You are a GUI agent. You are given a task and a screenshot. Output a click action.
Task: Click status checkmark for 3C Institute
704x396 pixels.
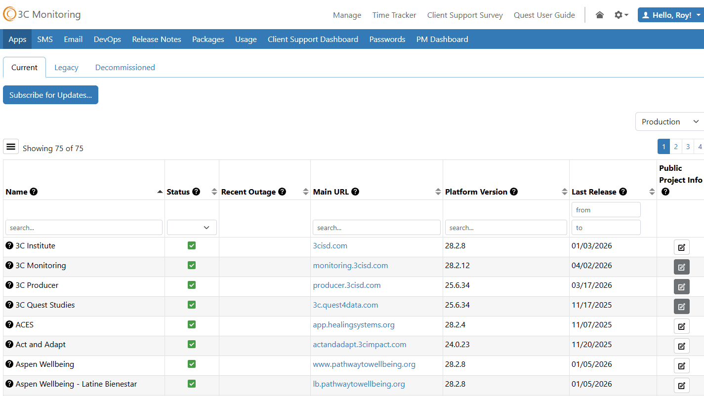192,245
